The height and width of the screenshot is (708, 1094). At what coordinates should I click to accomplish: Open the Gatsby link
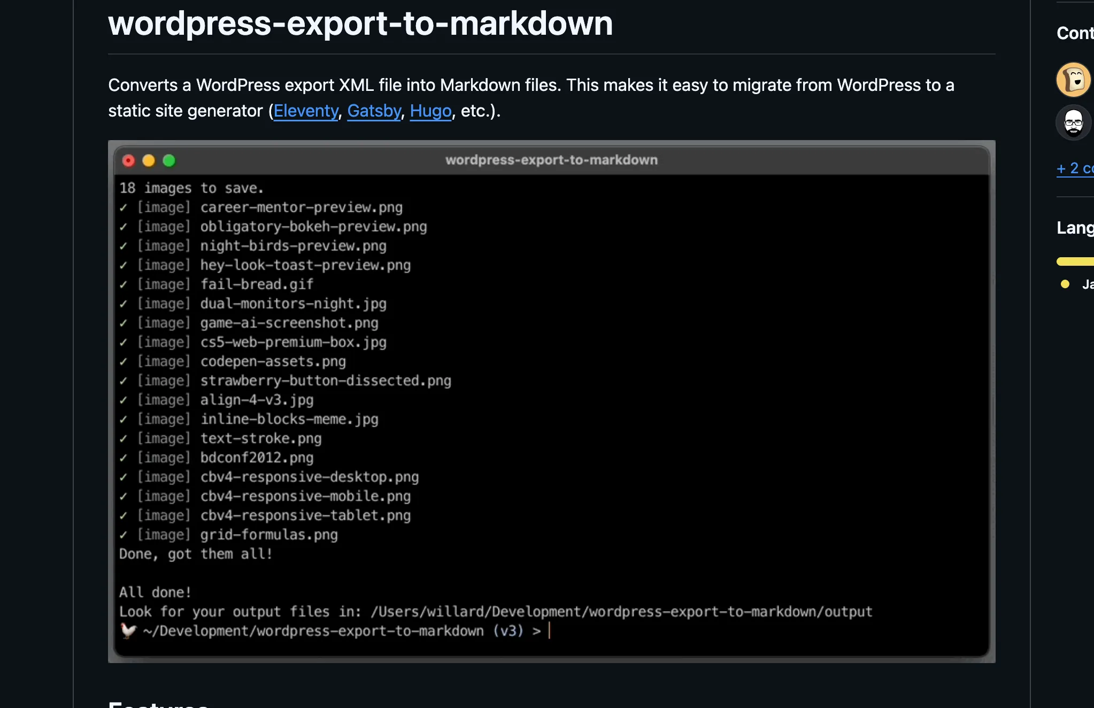point(374,111)
